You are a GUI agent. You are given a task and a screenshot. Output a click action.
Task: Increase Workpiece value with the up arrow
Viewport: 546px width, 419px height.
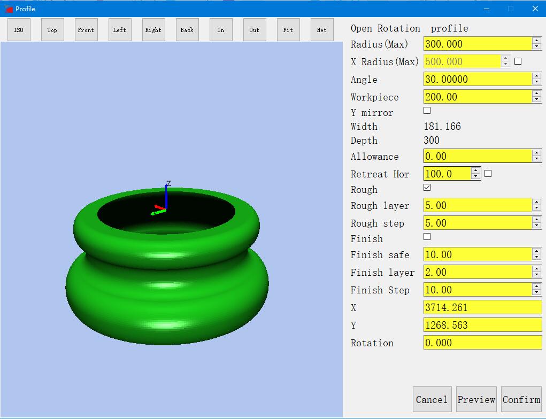(536, 94)
